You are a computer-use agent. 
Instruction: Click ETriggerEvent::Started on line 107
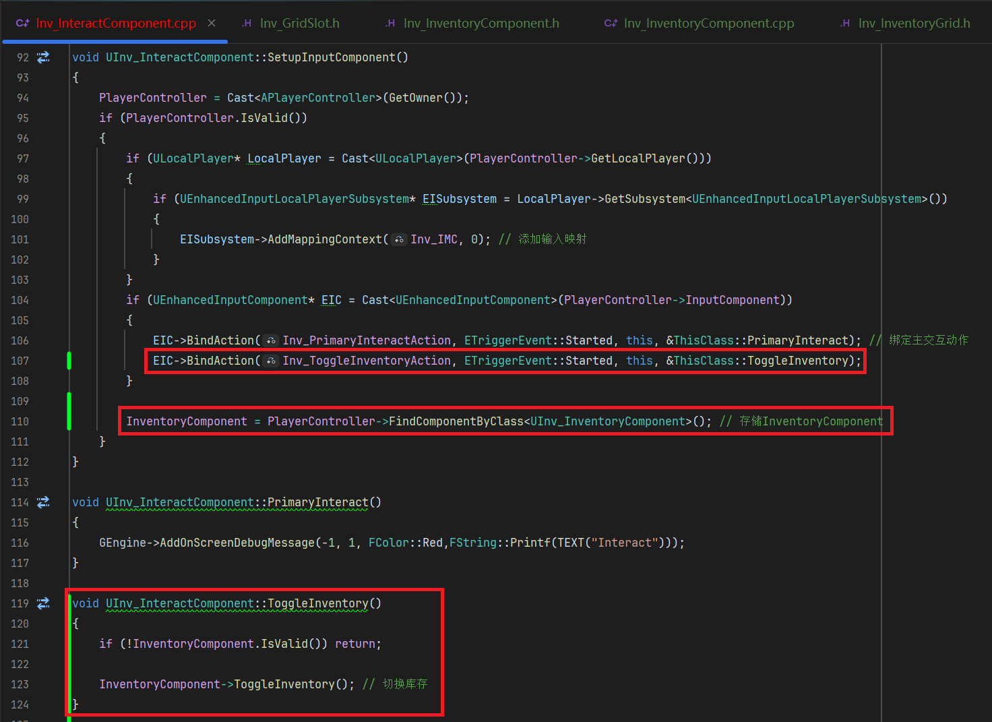538,361
